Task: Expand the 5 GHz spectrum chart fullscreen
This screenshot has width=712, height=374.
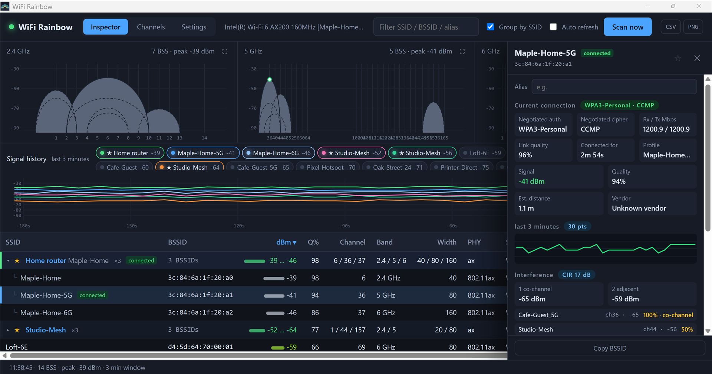Action: [462, 51]
